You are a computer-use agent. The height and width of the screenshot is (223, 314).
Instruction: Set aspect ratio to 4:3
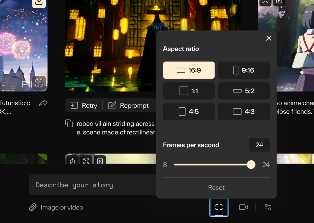pyautogui.click(x=244, y=112)
